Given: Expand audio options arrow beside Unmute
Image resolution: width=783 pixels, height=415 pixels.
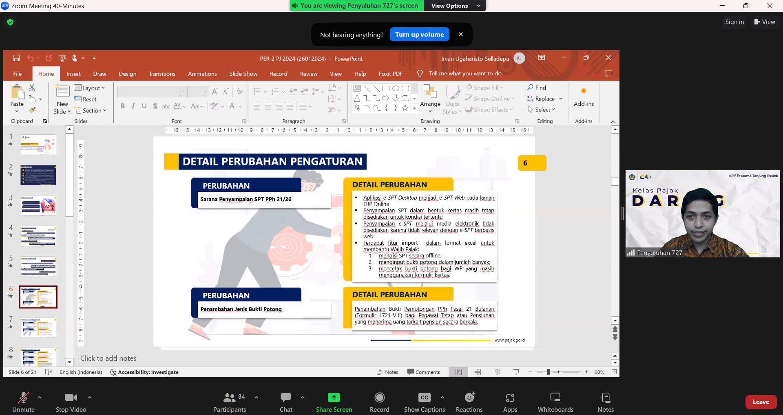Looking at the screenshot, I should tap(40, 397).
